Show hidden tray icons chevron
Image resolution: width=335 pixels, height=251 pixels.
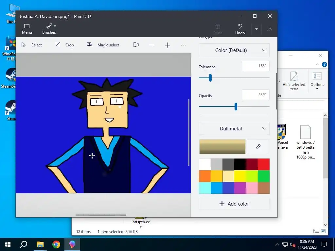[277, 244]
